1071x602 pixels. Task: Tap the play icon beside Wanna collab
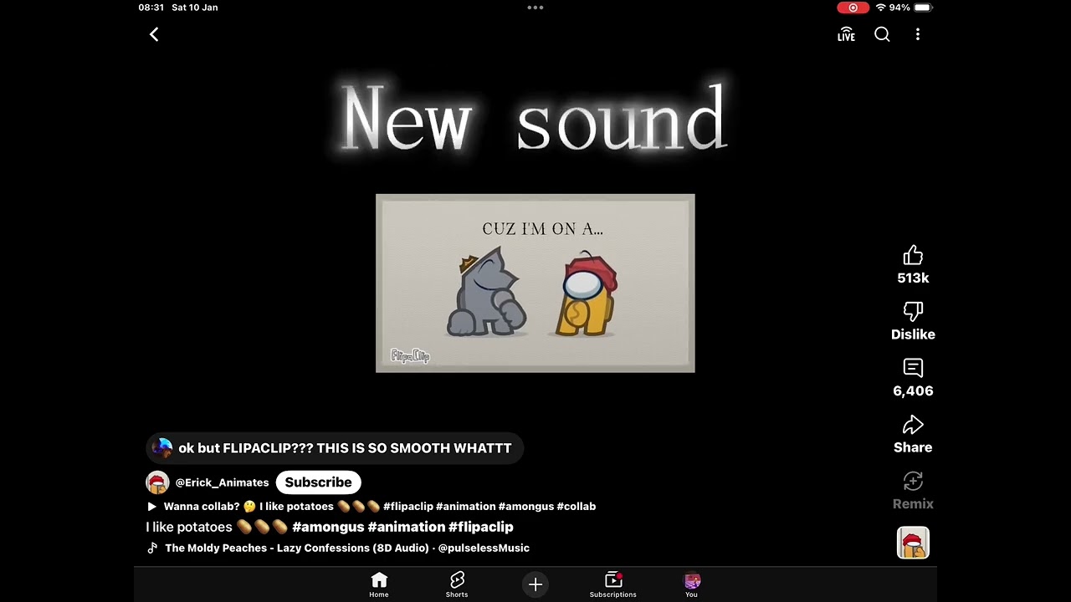(151, 506)
